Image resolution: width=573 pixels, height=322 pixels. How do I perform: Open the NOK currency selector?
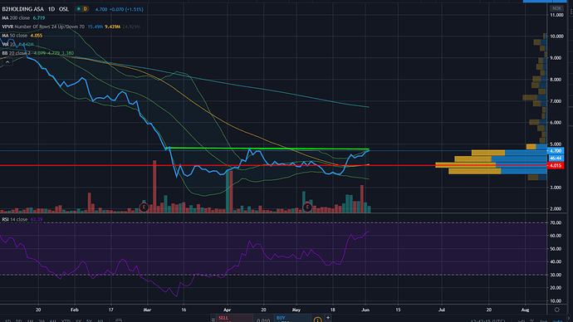coord(556,8)
